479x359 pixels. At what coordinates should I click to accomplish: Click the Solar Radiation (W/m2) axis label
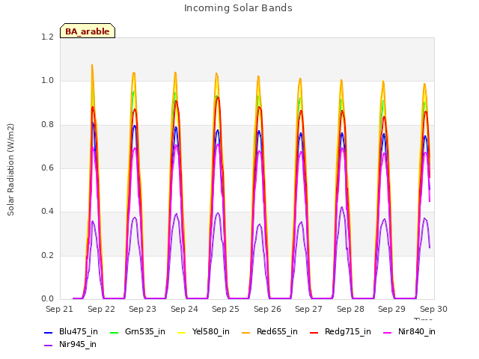click(x=10, y=170)
